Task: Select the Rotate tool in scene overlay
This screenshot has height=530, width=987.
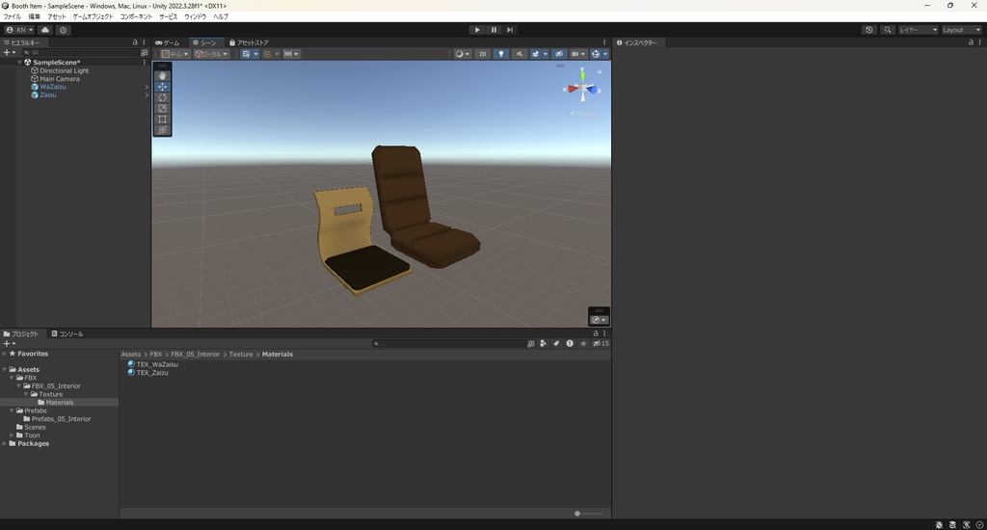Action: pos(162,97)
